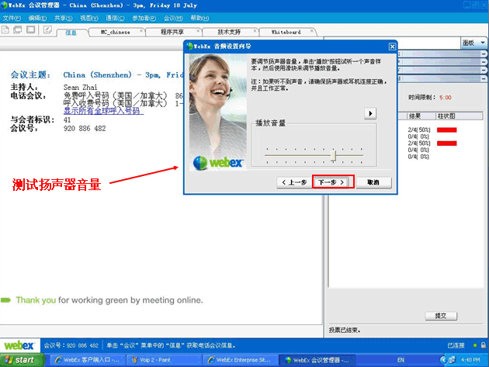Click the 4:40 PM taskbar clock
This screenshot has width=489, height=367.
click(470, 360)
